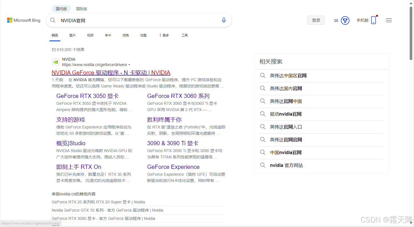Click the NVIDIA favicon beside the result
Image resolution: width=414 pixels, height=227 pixels.
click(x=56, y=62)
